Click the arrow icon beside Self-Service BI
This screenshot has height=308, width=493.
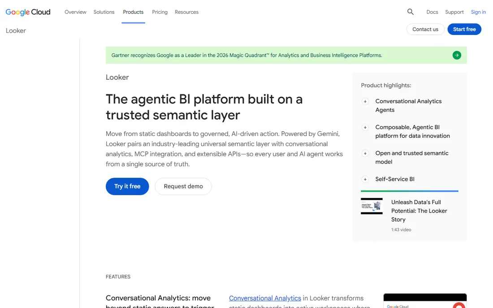(365, 179)
